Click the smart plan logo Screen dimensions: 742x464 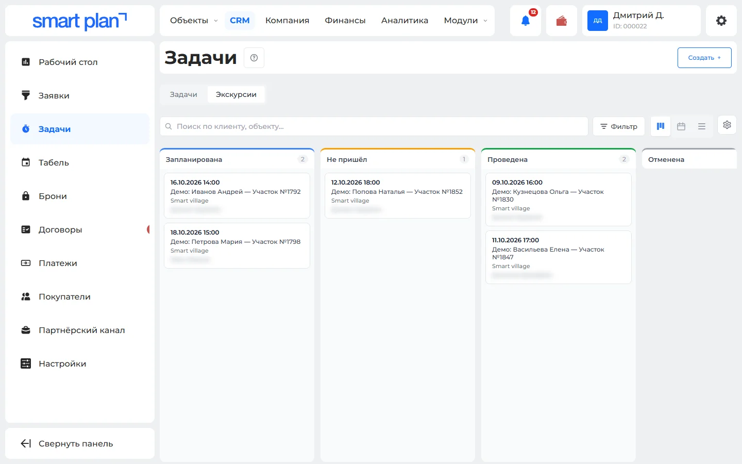tap(80, 21)
